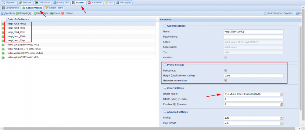Click the Bitrate (kb/s) input field
This screenshot has height=130, width=305.
click(253, 99)
